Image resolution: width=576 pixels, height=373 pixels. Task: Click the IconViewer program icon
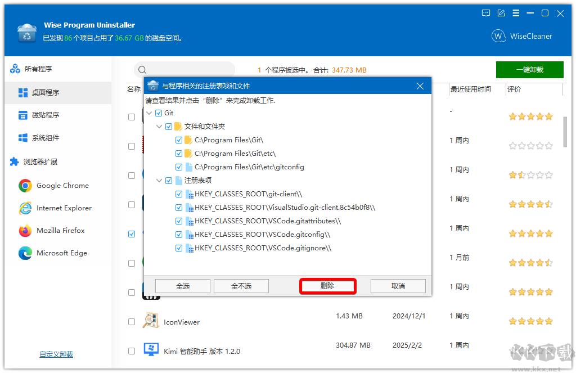click(151, 320)
